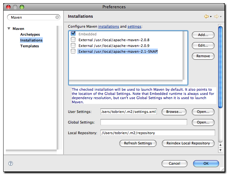The image size is (228, 175).
Task: Tick the apache-maven-2.1-SNAPSHOT checkbox
Action: pyautogui.click(x=73, y=51)
